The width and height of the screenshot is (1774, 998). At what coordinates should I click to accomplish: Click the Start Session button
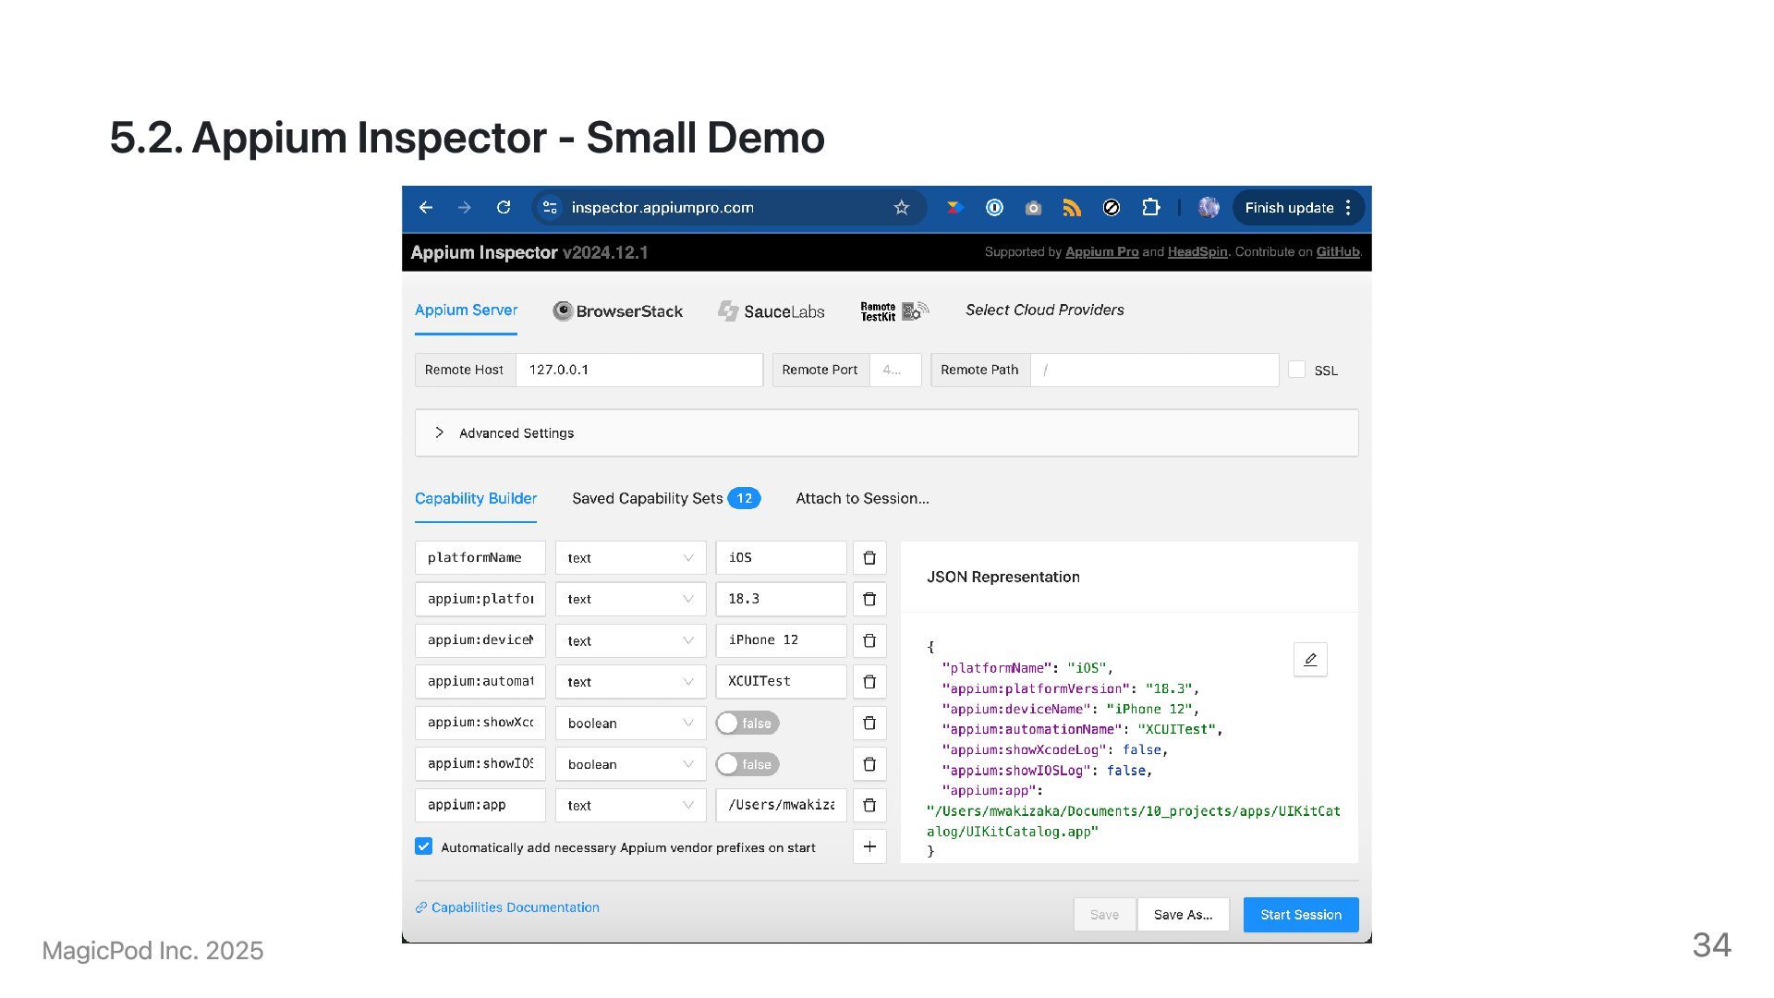(1300, 915)
